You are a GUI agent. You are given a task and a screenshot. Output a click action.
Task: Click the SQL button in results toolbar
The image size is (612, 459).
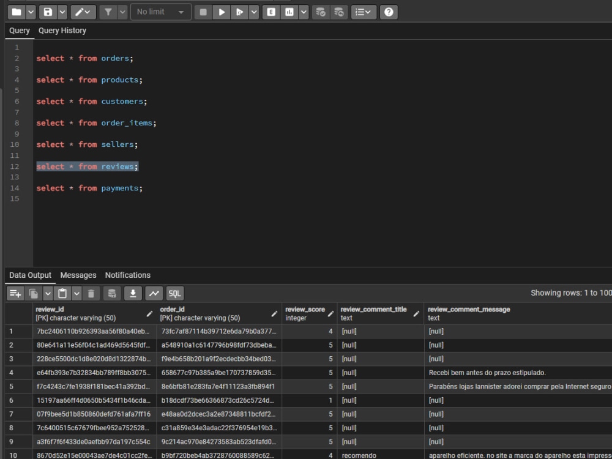point(175,294)
